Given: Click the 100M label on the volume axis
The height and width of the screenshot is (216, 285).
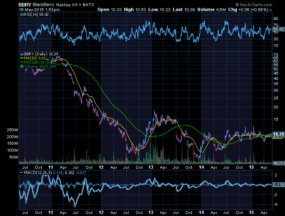Looking at the screenshot, I should pyautogui.click(x=12, y=150).
